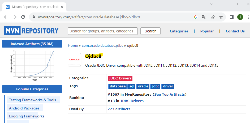Select the 'database' tag
The width and height of the screenshot is (250, 123).
117,86
